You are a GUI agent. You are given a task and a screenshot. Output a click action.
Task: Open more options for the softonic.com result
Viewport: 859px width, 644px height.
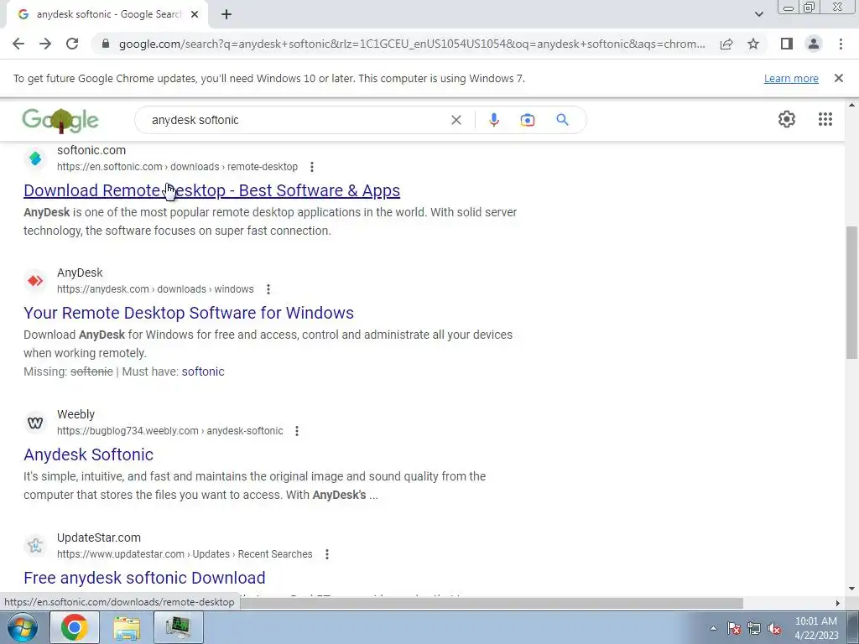coord(312,167)
